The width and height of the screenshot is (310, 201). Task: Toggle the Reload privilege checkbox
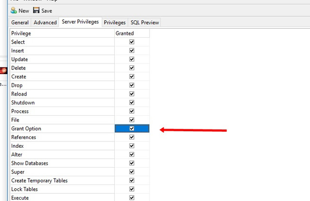click(132, 94)
